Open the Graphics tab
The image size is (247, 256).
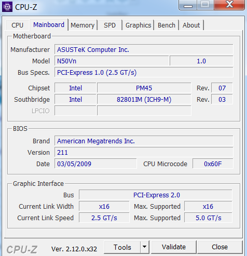point(138,25)
